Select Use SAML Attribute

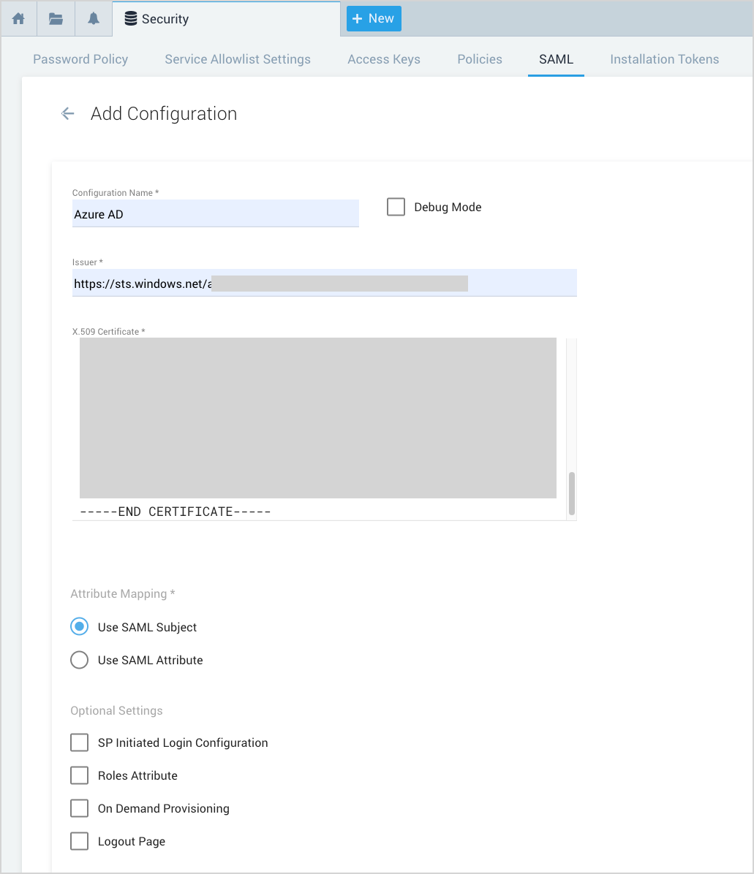(x=79, y=659)
